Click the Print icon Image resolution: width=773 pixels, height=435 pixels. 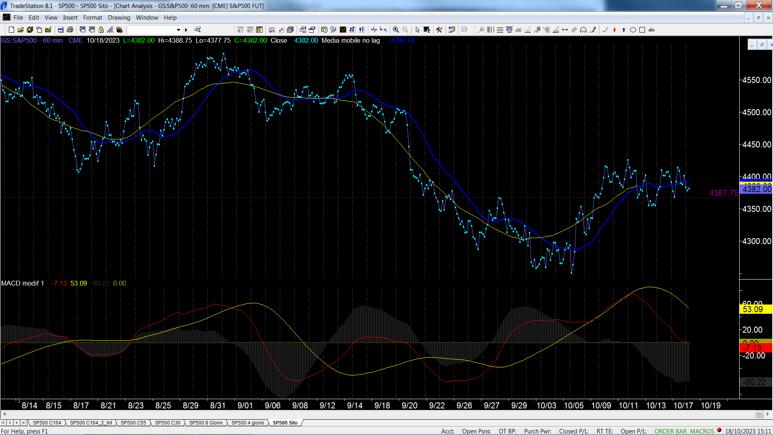(x=70, y=30)
